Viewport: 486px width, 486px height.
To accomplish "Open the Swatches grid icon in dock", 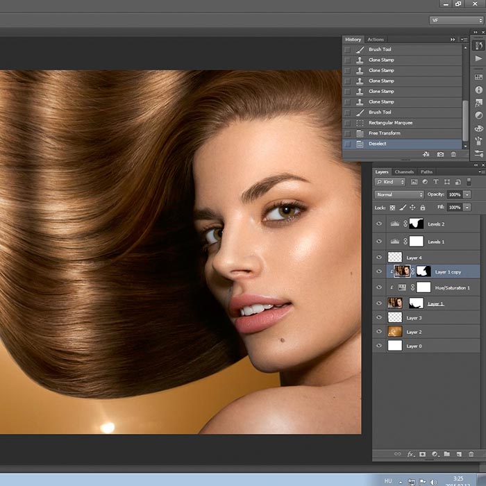I will tap(478, 77).
